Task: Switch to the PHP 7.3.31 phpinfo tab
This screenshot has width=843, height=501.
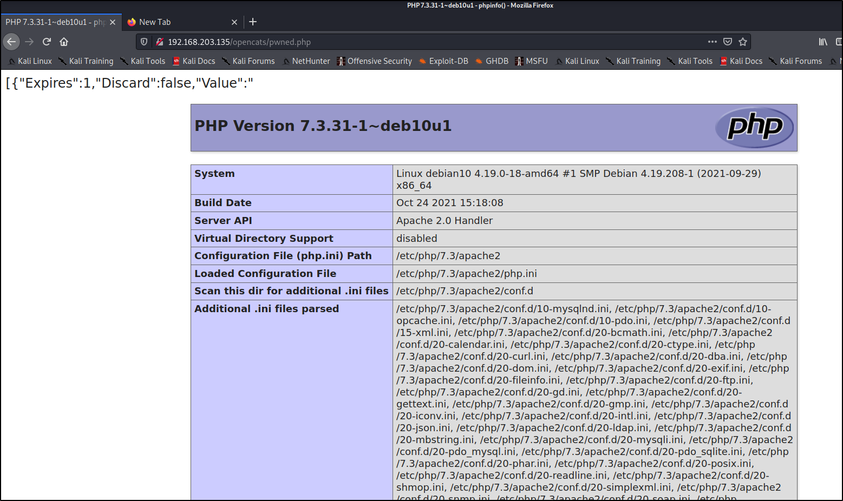Action: coord(55,22)
